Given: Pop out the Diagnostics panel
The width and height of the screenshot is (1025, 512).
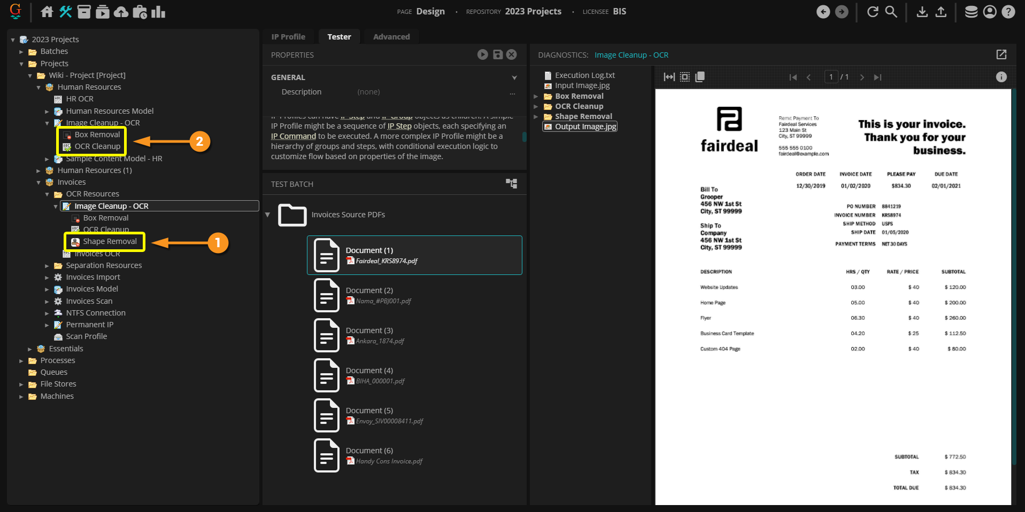Looking at the screenshot, I should point(1001,54).
